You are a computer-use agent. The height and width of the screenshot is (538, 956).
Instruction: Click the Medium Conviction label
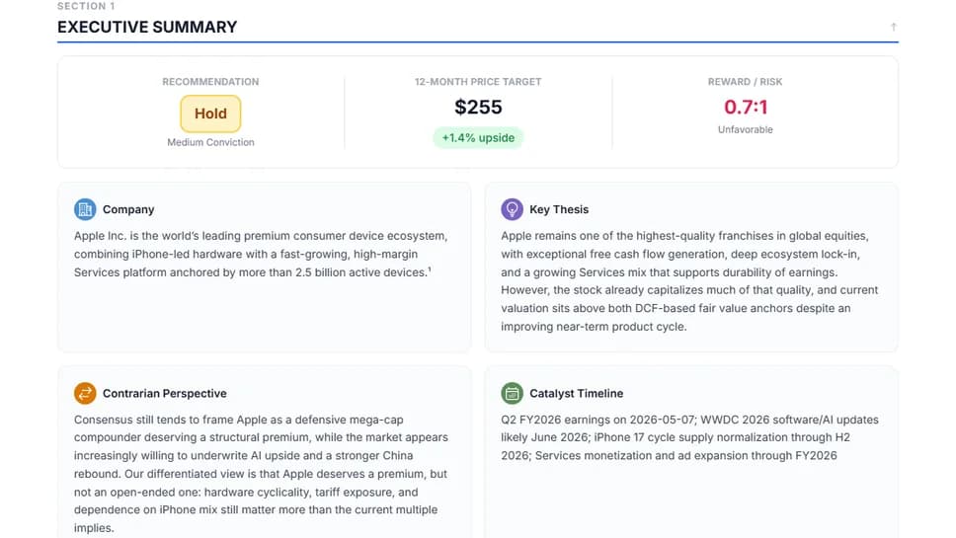(210, 142)
